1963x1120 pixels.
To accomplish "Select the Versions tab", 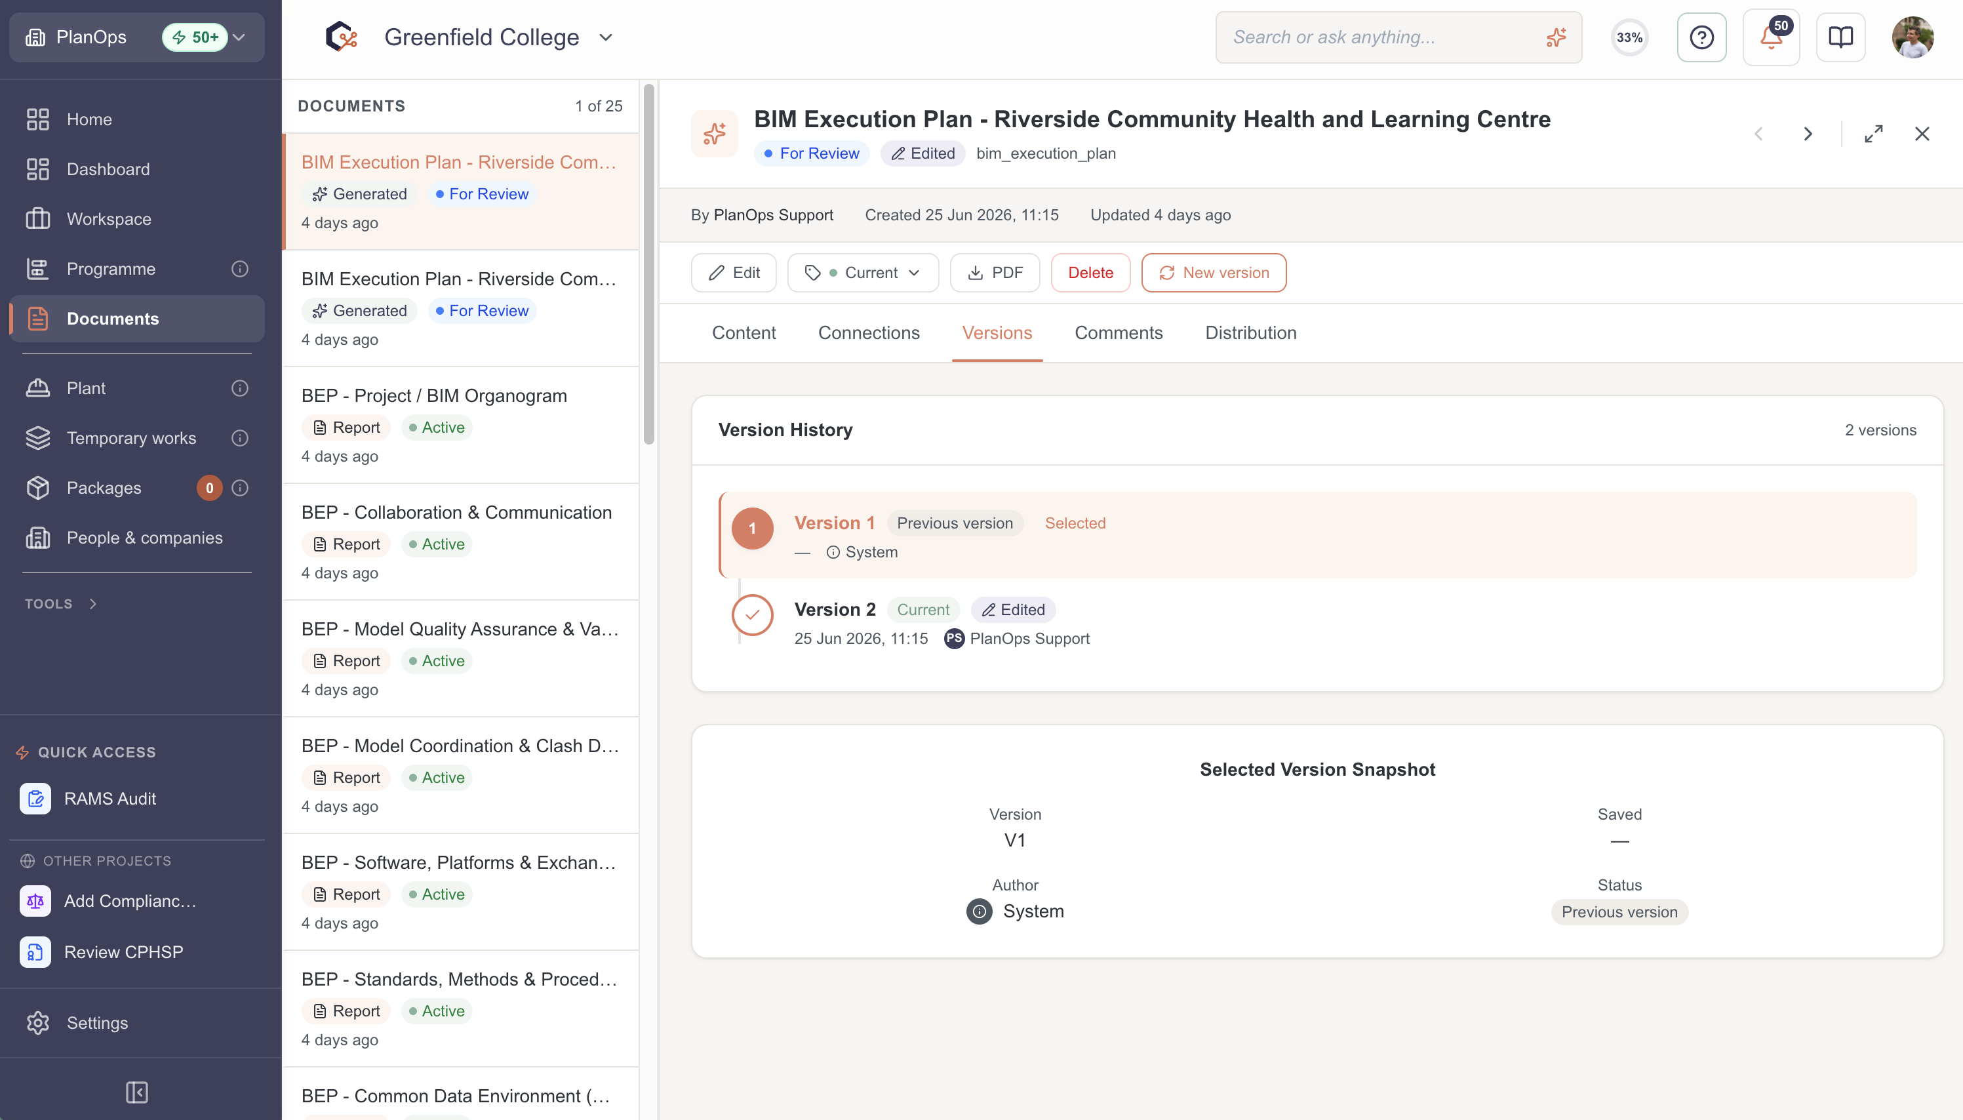I will pos(997,332).
